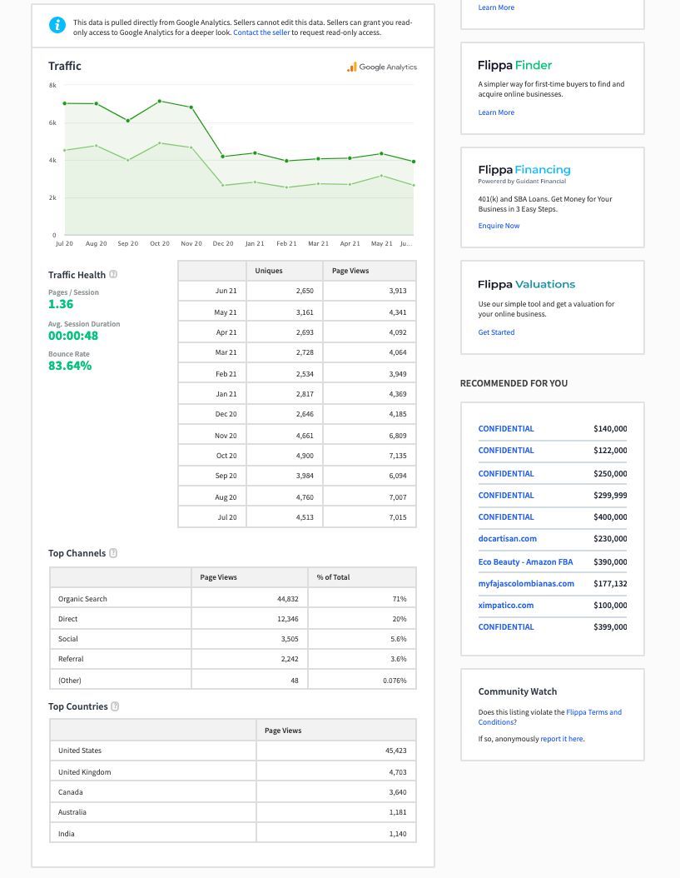Select United States country row
The width and height of the screenshot is (680, 878).
coord(233,751)
